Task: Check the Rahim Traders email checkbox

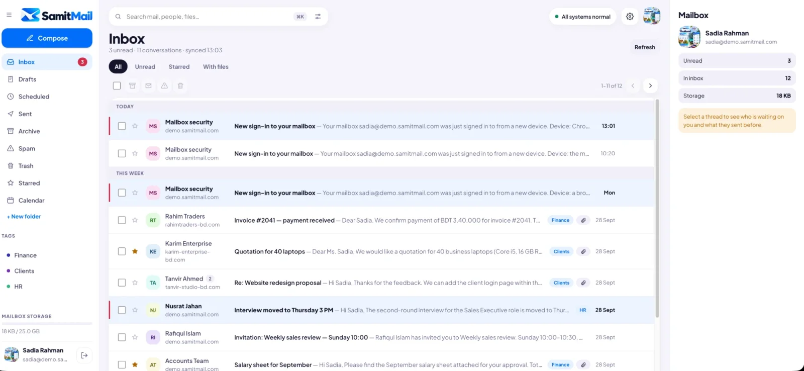Action: 122,220
